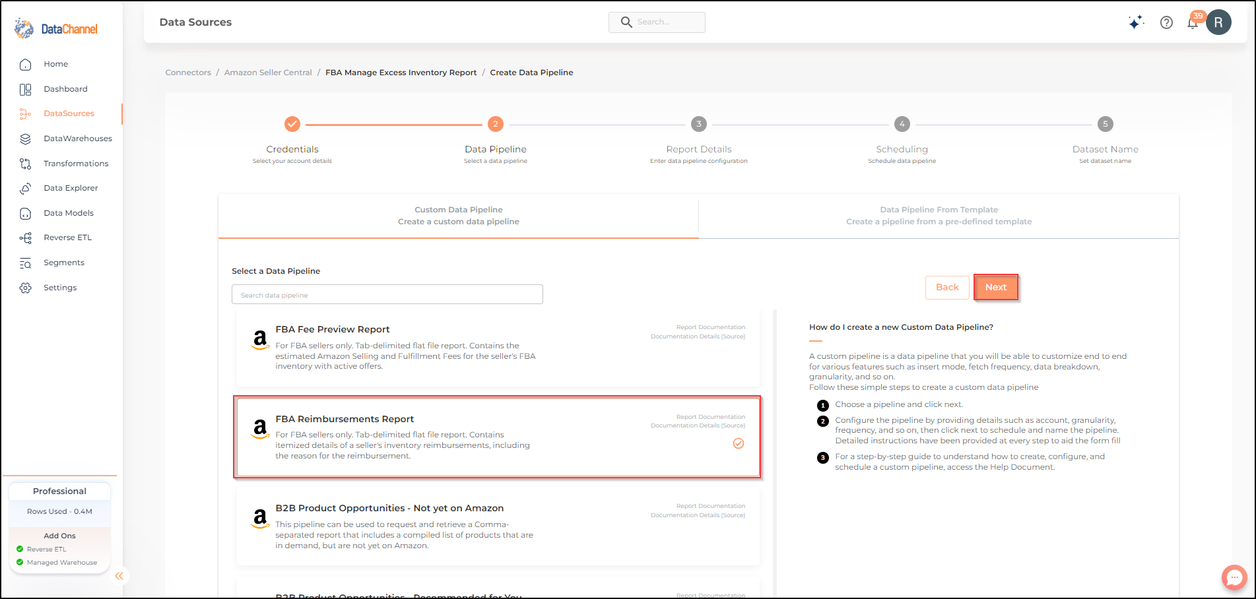This screenshot has width=1256, height=599.
Task: Open the user avatar R menu
Action: point(1218,22)
